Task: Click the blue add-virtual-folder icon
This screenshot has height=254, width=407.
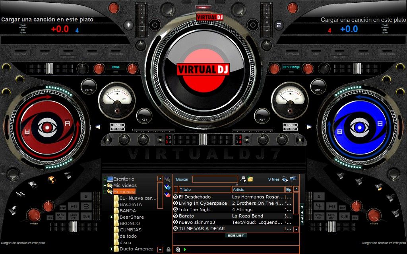Action: (x=167, y=187)
